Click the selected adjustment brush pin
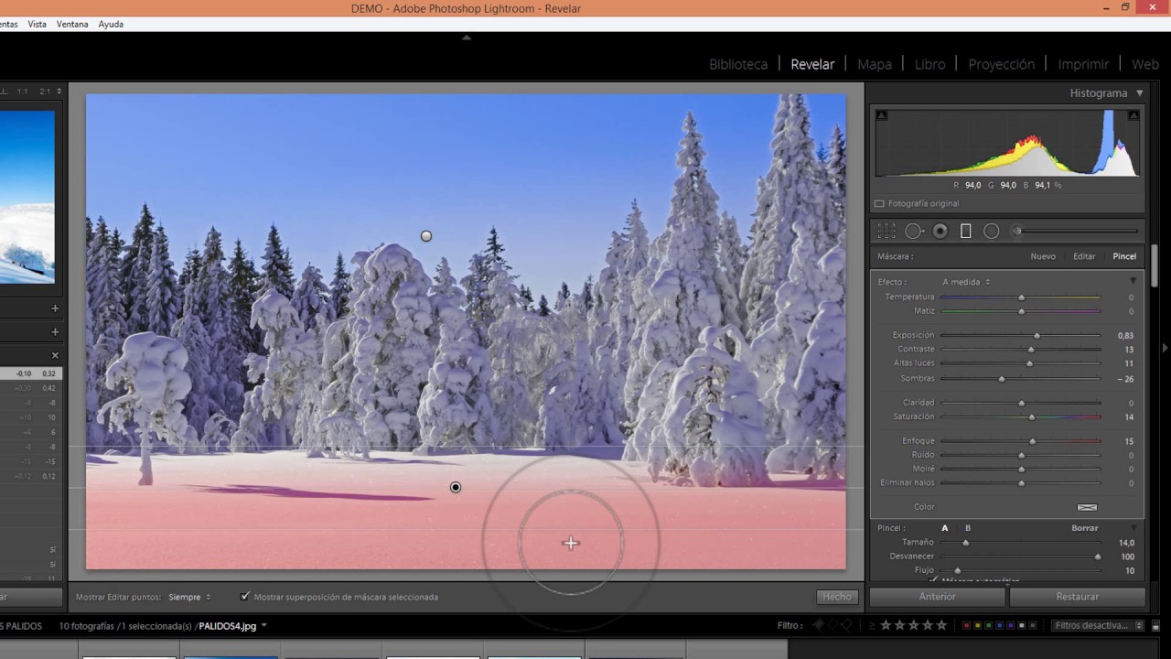1171x659 pixels. (456, 487)
